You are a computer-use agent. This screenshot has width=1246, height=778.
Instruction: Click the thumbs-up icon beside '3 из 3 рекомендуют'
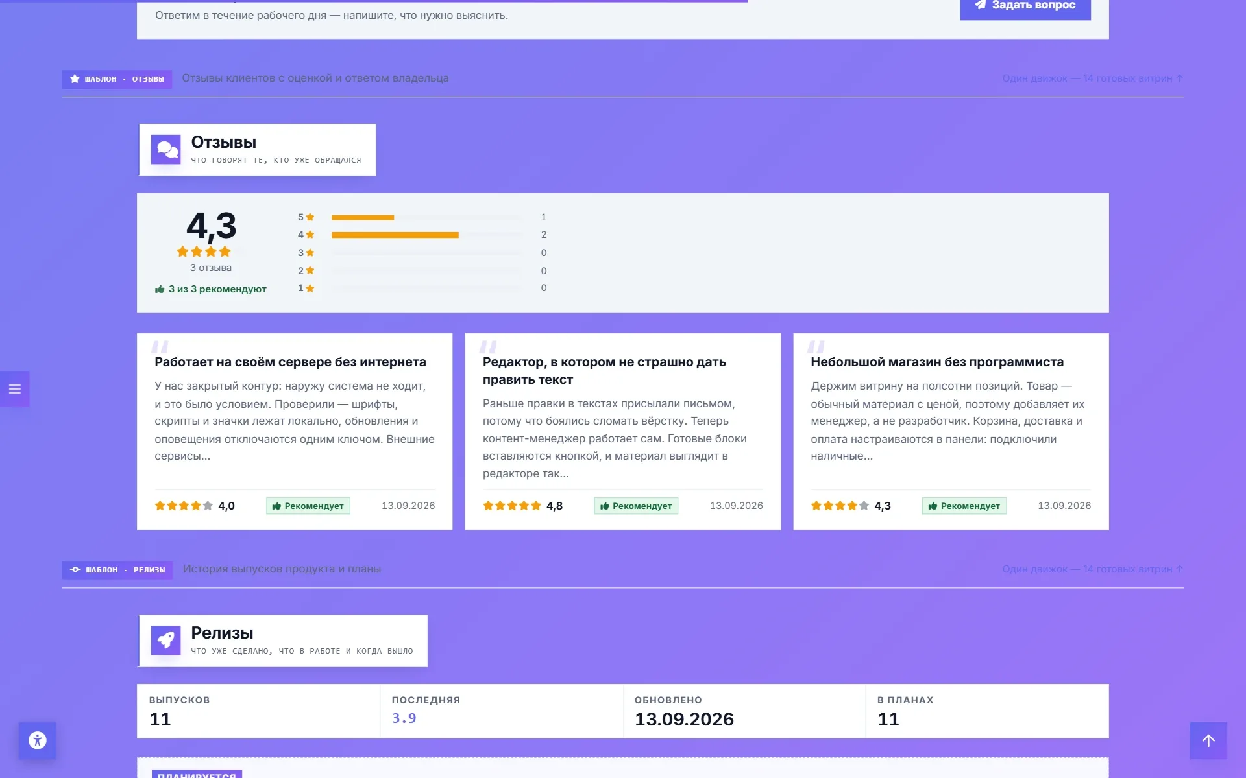click(160, 289)
